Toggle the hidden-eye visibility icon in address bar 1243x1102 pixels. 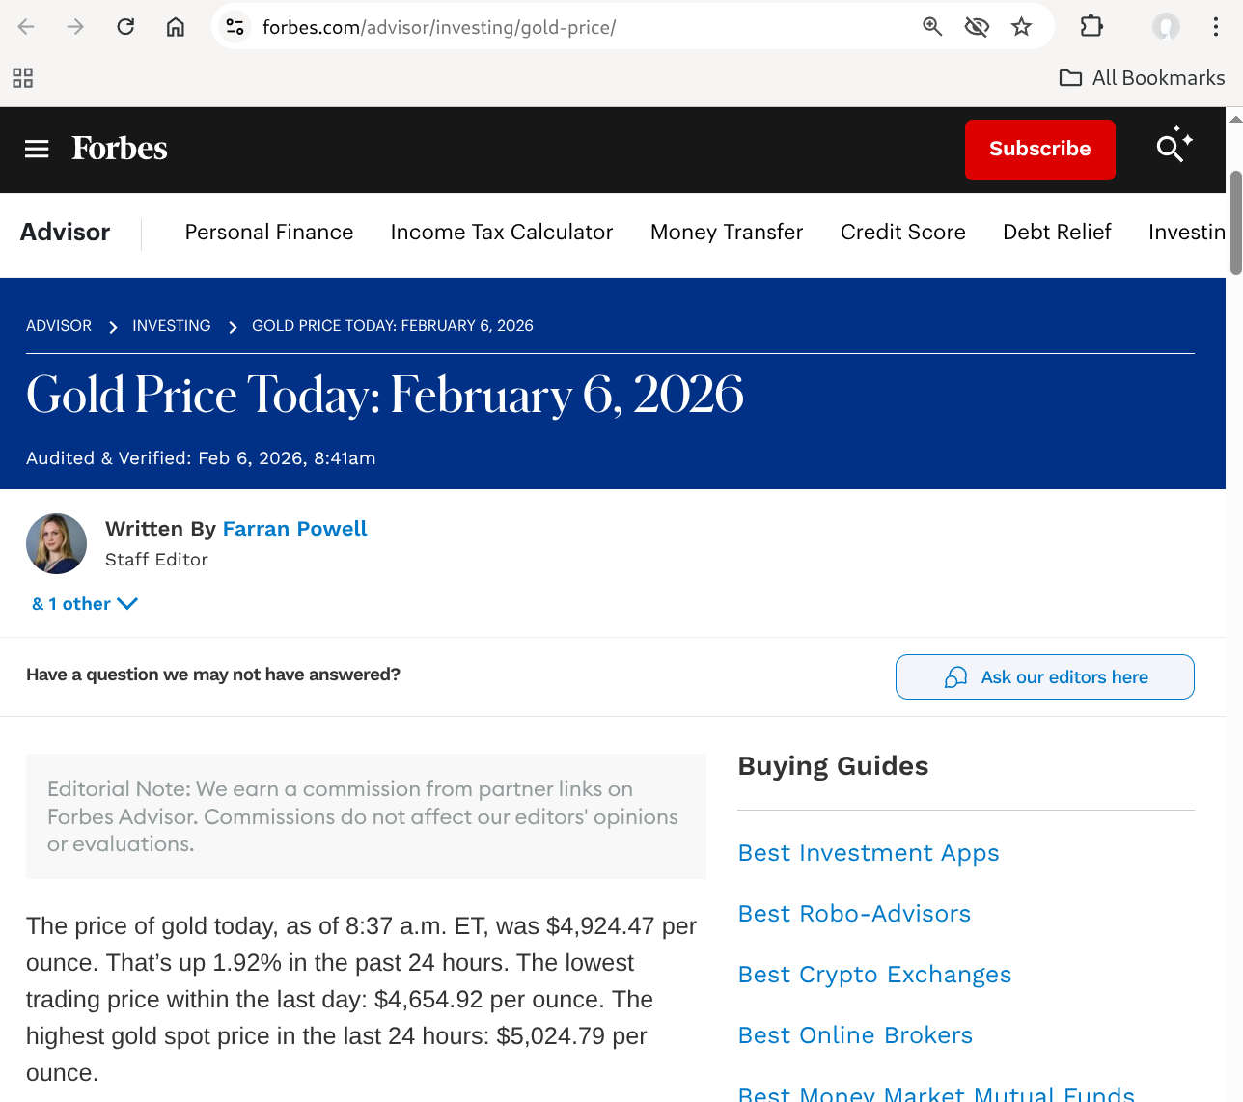click(976, 26)
